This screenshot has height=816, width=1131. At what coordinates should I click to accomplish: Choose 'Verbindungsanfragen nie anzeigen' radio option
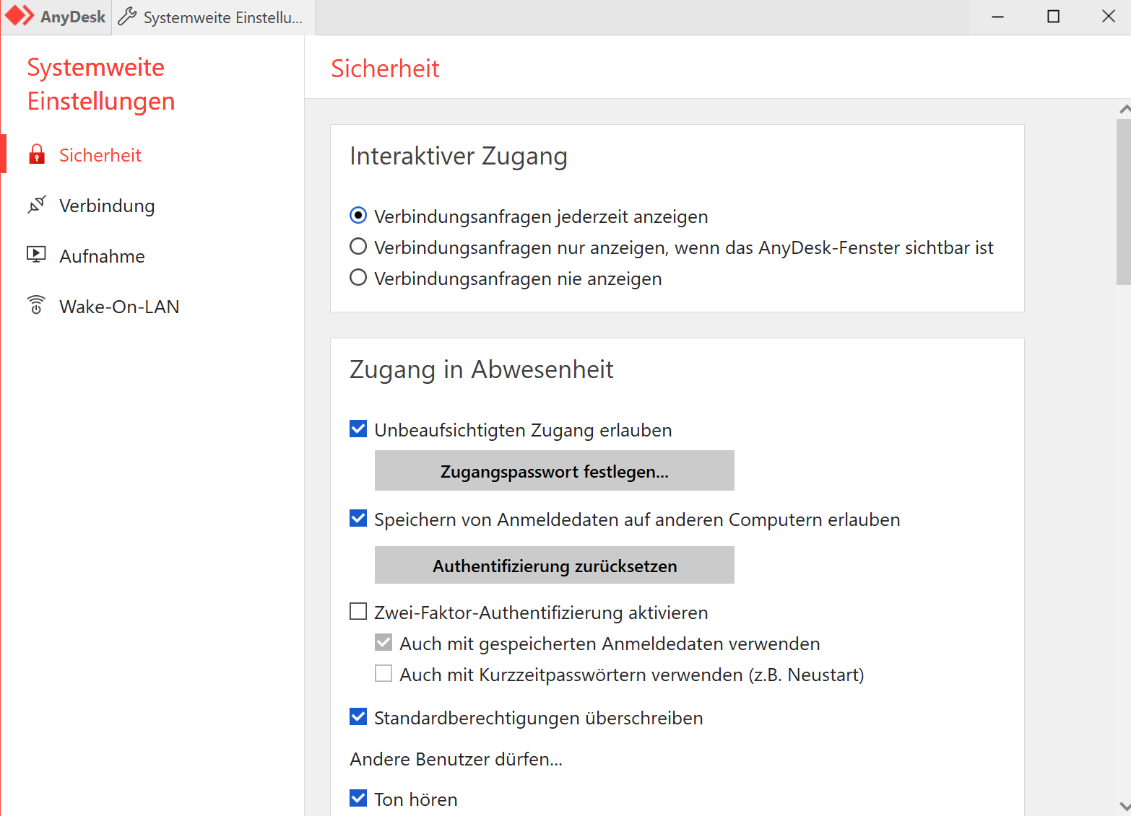358,278
